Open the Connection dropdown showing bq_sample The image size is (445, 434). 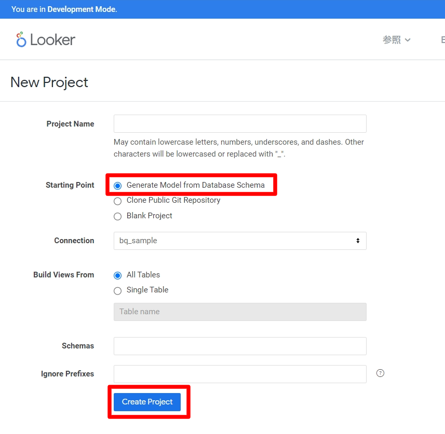click(x=240, y=241)
